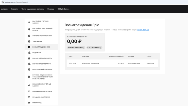Click the '+0,90 ₽ в обработке' pill
The width and height of the screenshot is (188, 106).
(76, 48)
